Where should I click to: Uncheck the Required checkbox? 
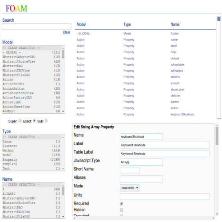coord(121,204)
